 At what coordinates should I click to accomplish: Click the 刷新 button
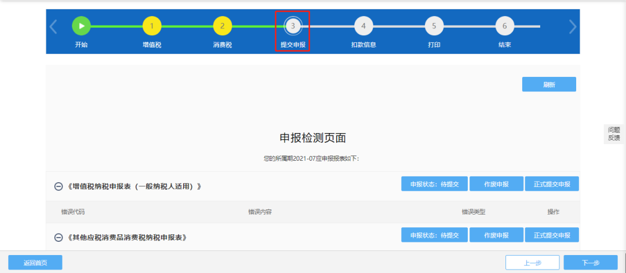coord(549,84)
